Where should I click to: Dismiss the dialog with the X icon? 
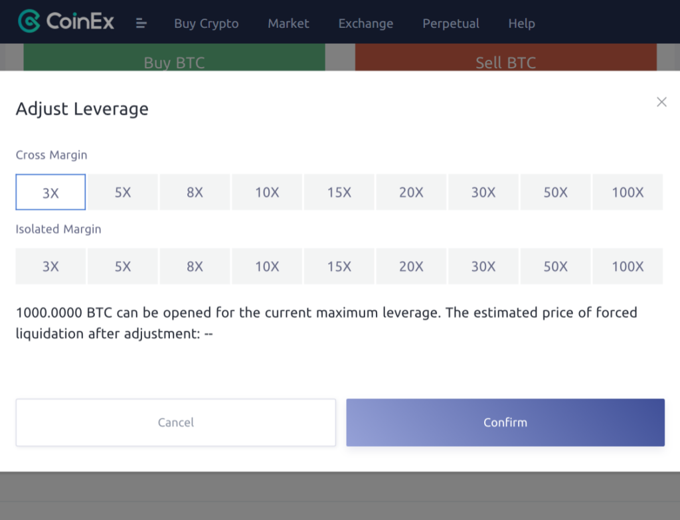click(661, 102)
